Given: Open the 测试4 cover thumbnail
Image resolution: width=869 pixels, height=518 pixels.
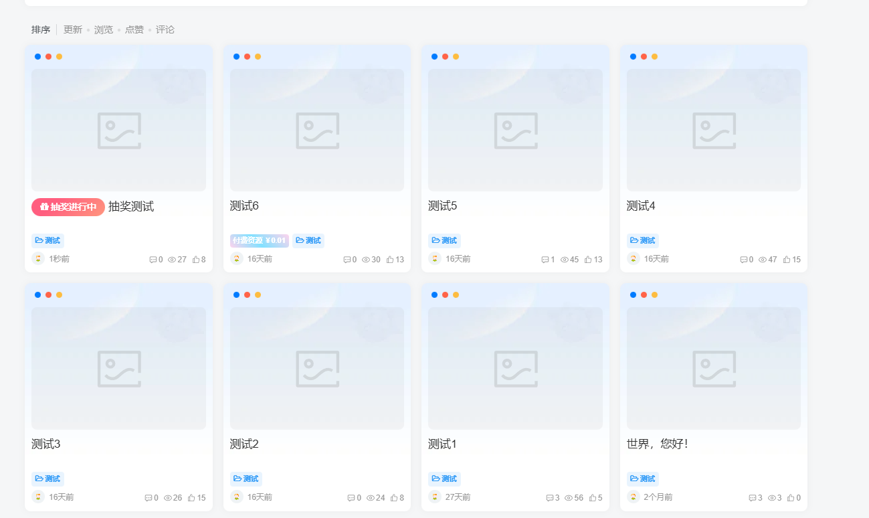Looking at the screenshot, I should click(714, 130).
